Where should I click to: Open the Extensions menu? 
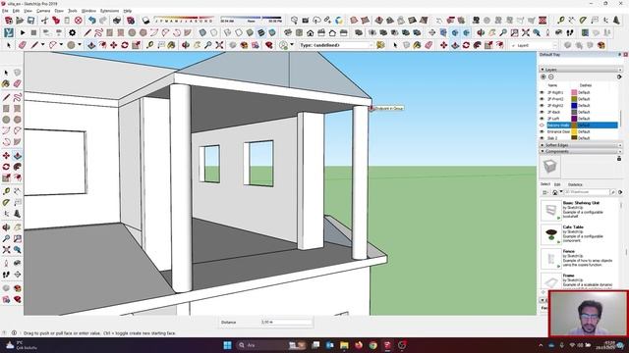coord(109,11)
